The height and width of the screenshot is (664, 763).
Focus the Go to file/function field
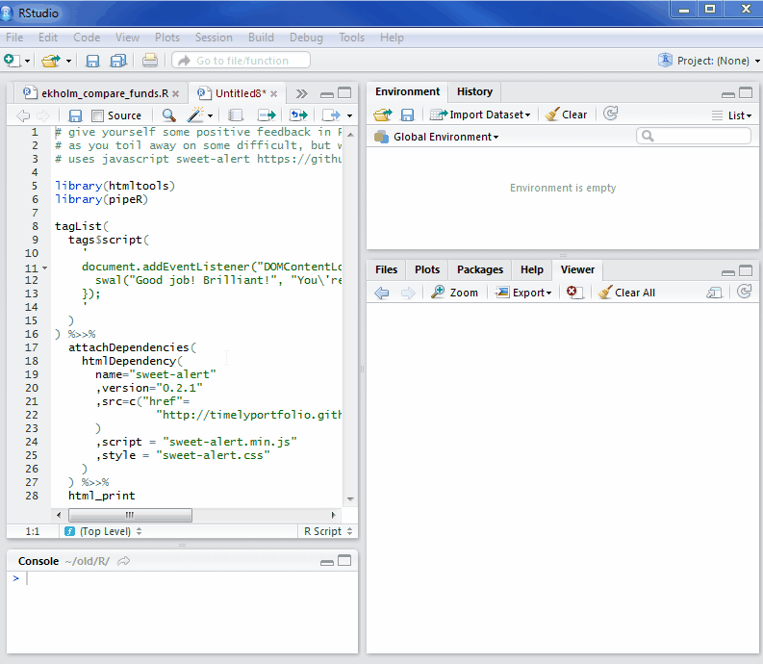tap(242, 61)
